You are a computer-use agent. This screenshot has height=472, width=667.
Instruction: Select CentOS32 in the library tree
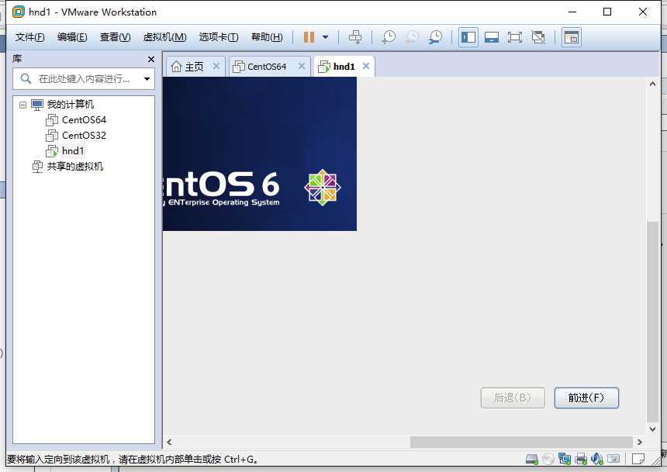(84, 135)
